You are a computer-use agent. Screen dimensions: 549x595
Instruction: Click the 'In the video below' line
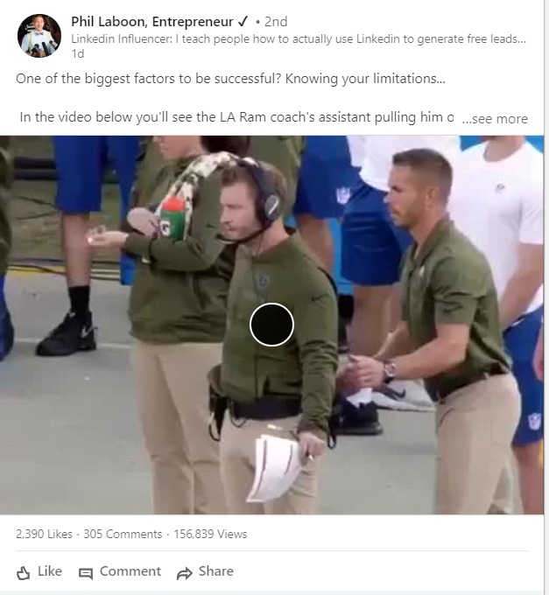(x=236, y=117)
